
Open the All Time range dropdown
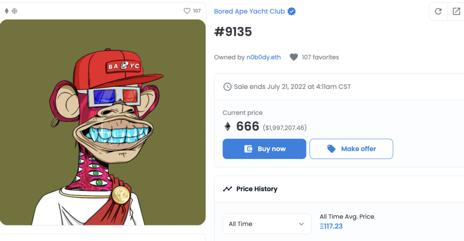point(266,224)
